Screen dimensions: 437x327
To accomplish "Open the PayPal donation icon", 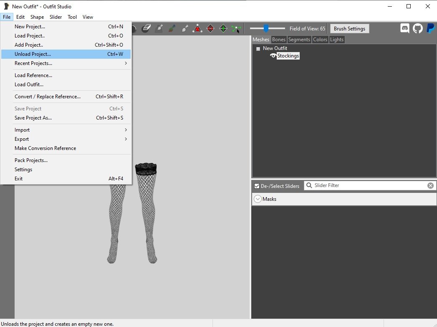I will [x=430, y=28].
